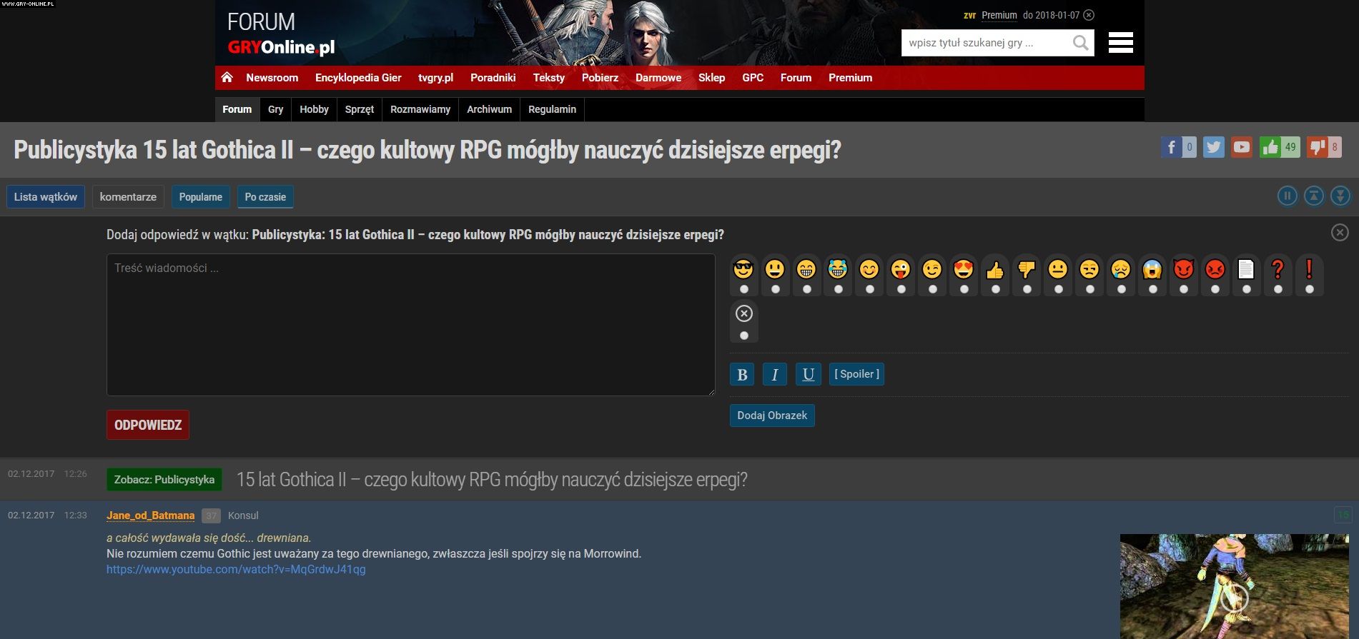Apply underline formatting with U button
1359x639 pixels.
(808, 374)
